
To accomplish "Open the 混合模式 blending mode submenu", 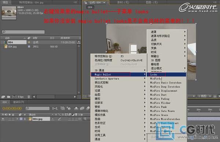I will pyautogui.click(x=167, y=68).
